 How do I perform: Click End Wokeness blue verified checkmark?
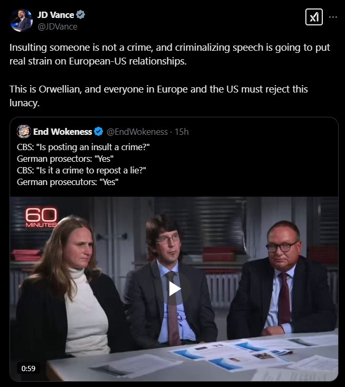[x=99, y=132]
